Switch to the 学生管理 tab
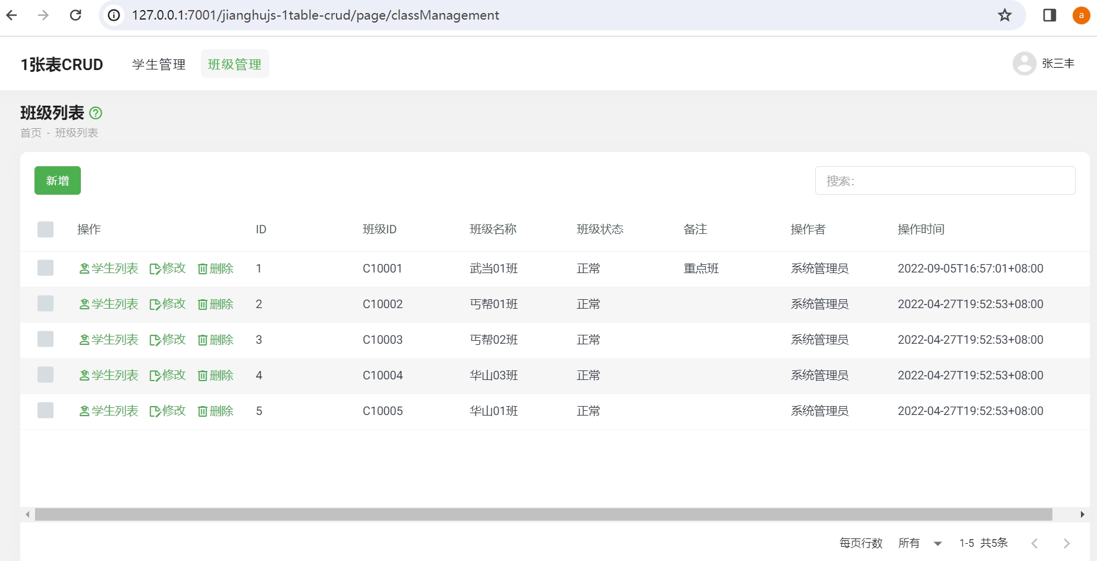The width and height of the screenshot is (1097, 561). pos(158,64)
